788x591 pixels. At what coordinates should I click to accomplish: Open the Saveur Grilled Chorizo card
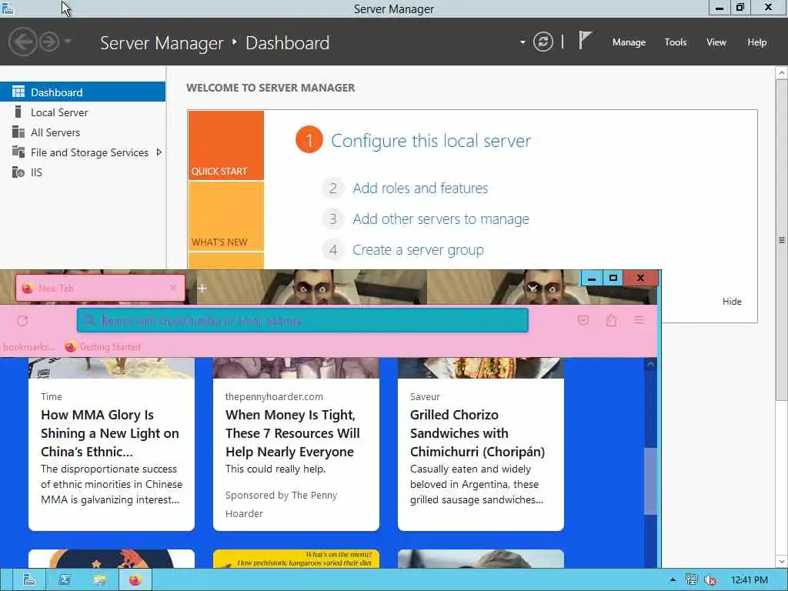tap(480, 444)
